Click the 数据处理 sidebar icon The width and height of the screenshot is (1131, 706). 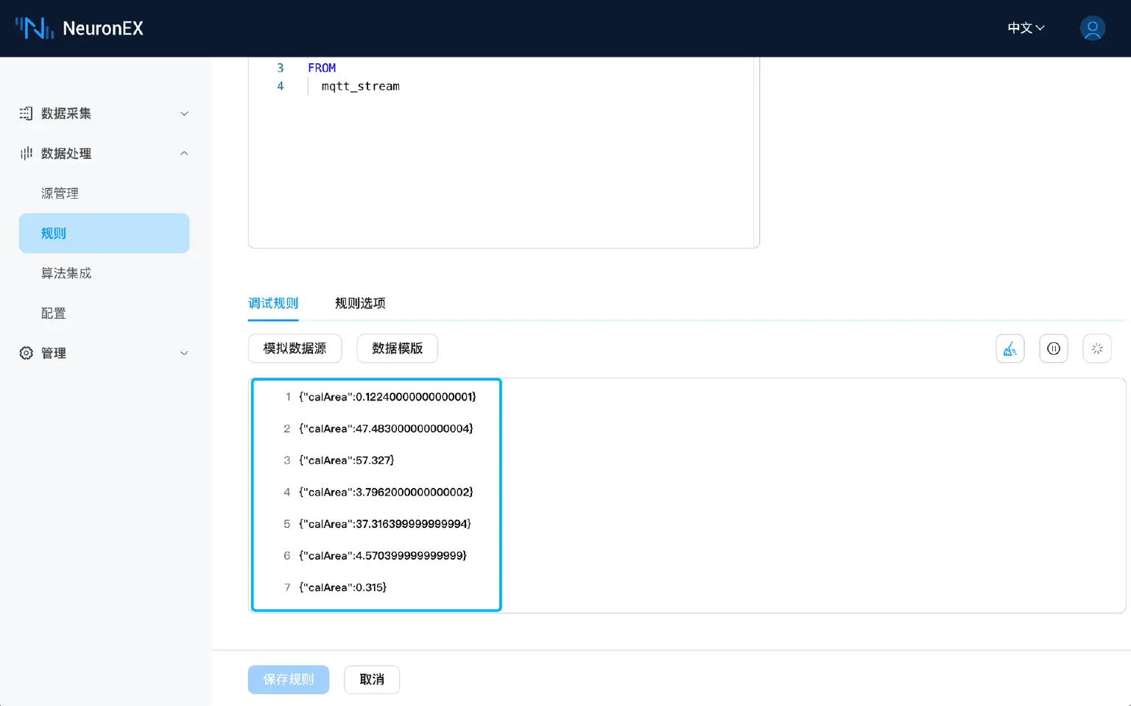click(26, 153)
